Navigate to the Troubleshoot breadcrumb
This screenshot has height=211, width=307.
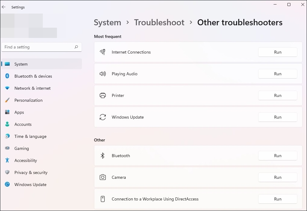[x=159, y=23]
